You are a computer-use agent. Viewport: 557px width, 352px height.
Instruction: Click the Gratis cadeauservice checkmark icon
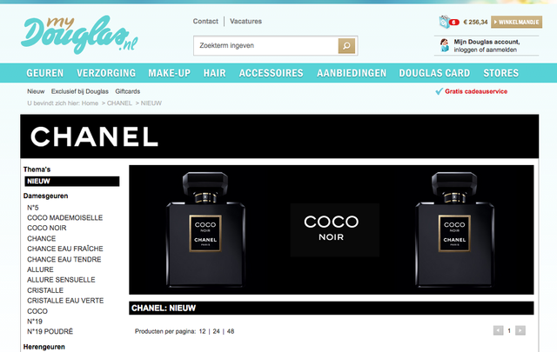pos(439,91)
